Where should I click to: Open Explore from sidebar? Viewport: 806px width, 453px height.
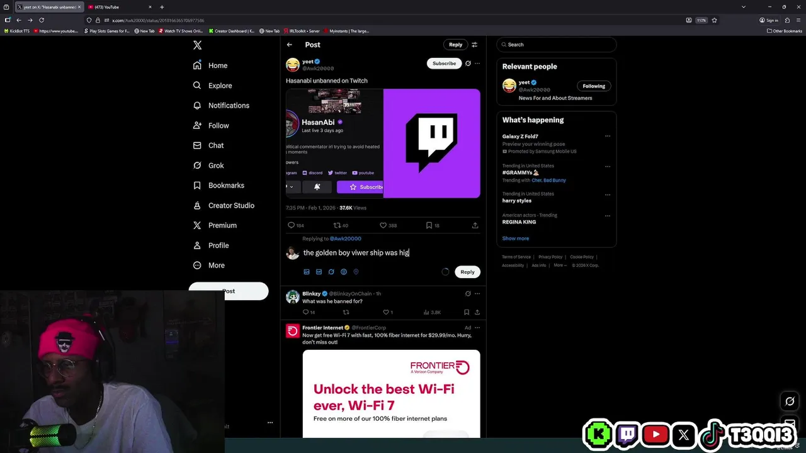point(212,86)
